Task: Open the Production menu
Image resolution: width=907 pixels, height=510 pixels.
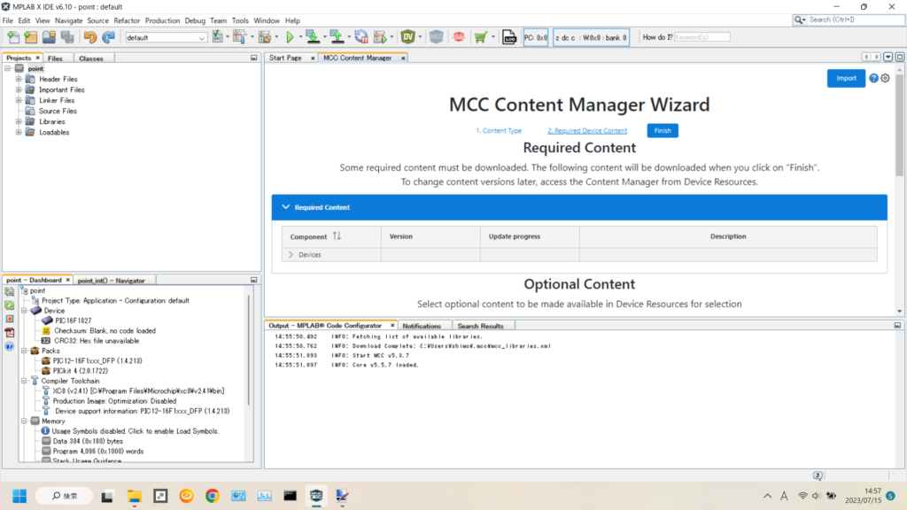Action: point(162,20)
